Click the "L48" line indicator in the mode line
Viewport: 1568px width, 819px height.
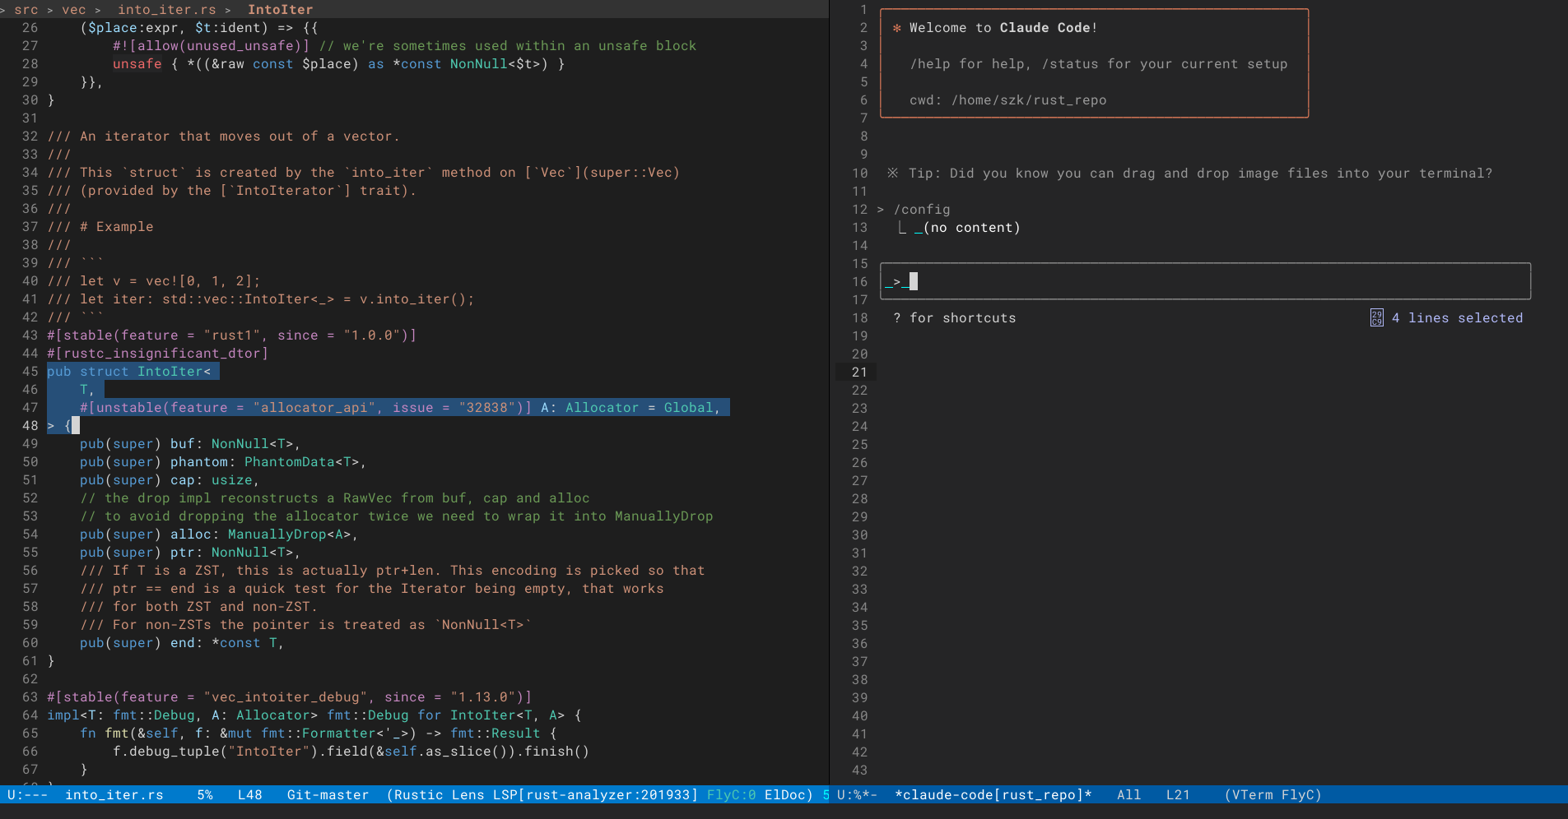click(249, 795)
